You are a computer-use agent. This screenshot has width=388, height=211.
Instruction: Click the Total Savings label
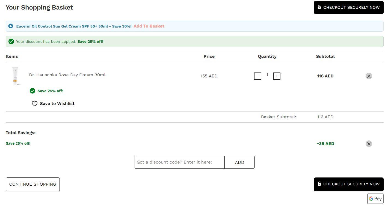(21, 133)
